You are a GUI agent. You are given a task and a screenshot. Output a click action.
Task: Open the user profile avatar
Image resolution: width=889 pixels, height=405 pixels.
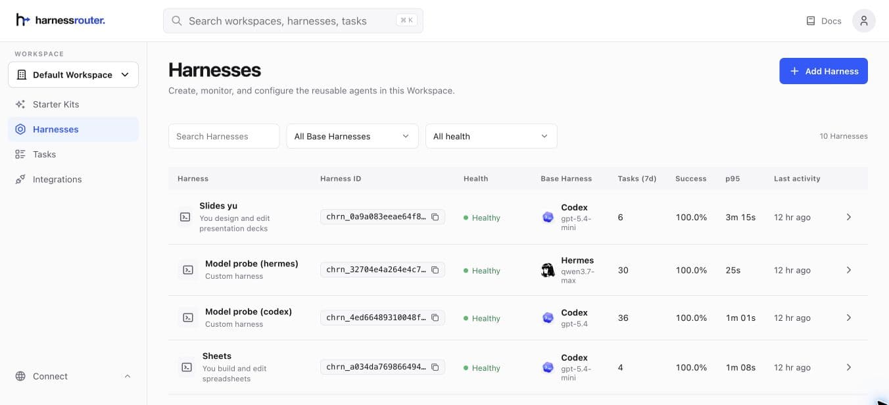coord(864,21)
